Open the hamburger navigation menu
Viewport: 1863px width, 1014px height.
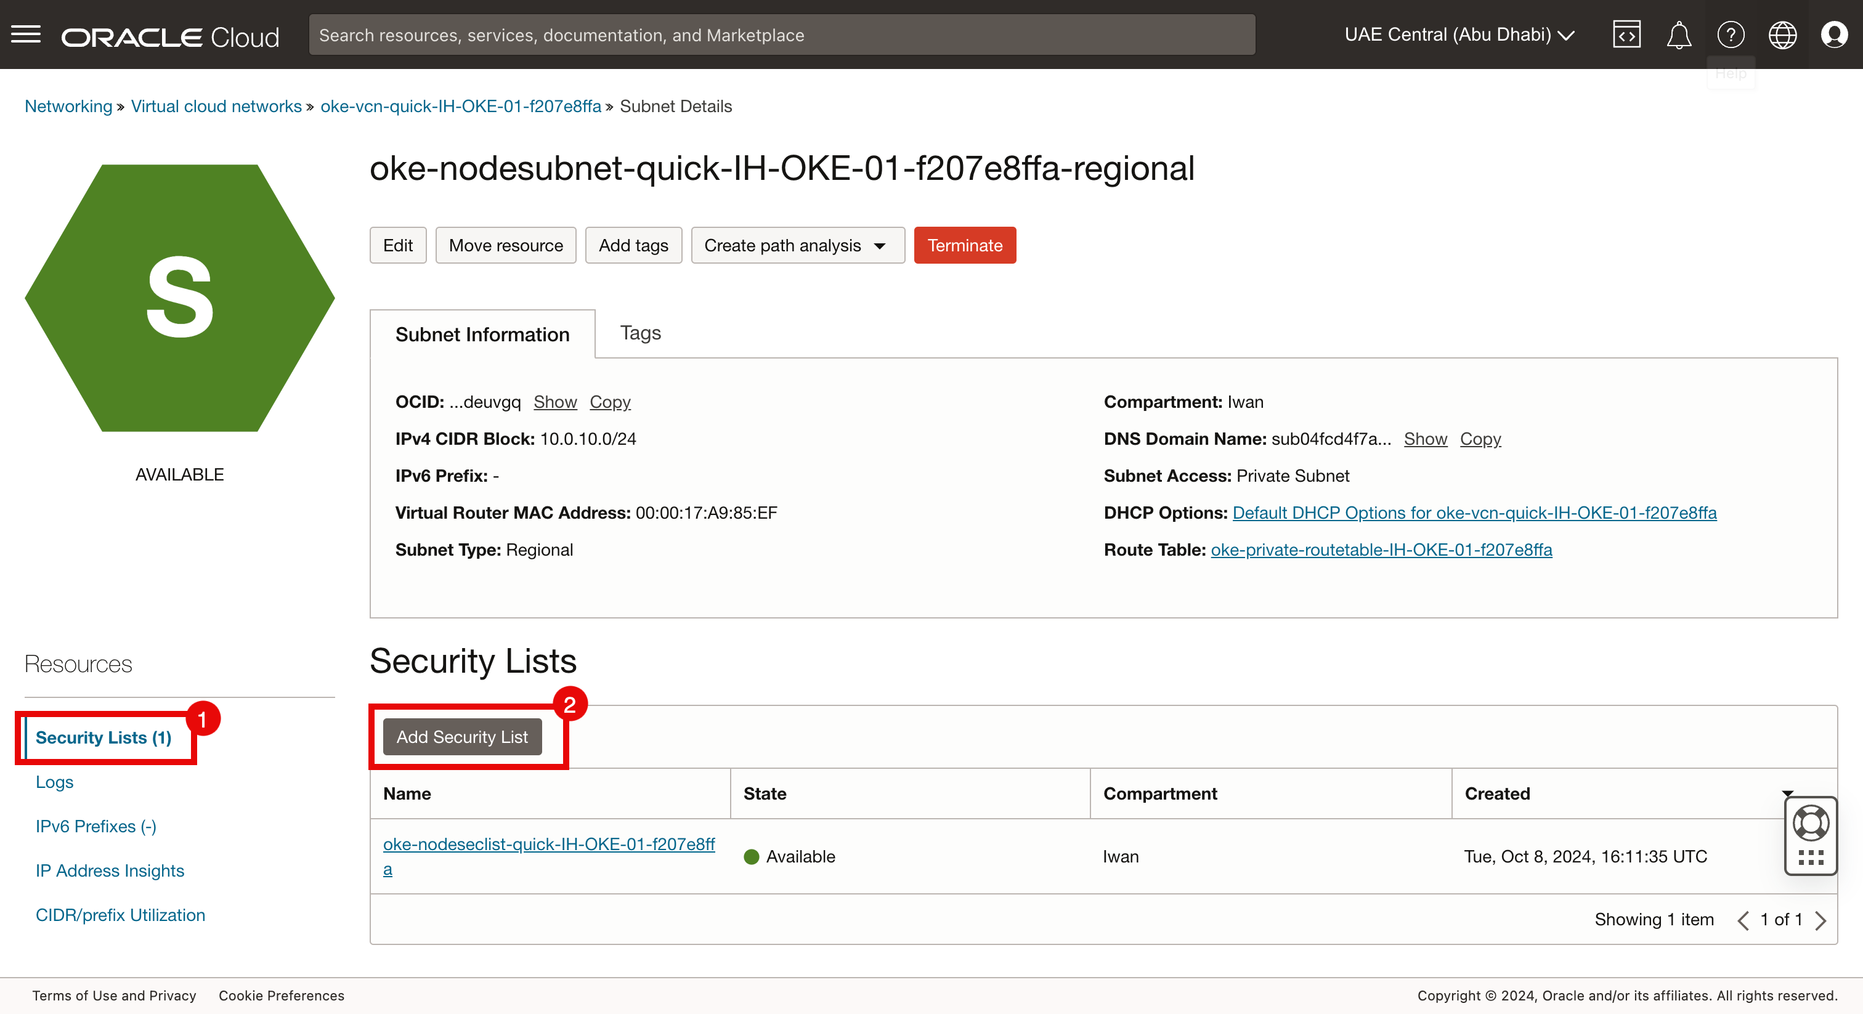(26, 34)
